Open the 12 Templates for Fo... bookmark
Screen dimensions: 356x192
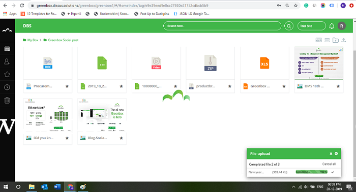click(39, 14)
